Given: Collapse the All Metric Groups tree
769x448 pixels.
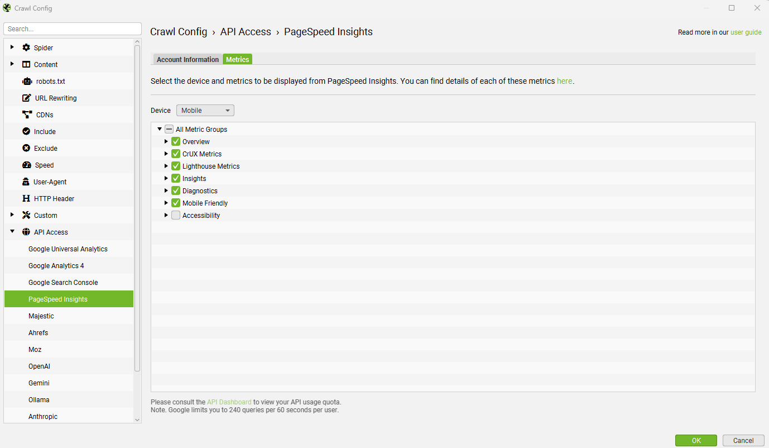Looking at the screenshot, I should pos(159,129).
